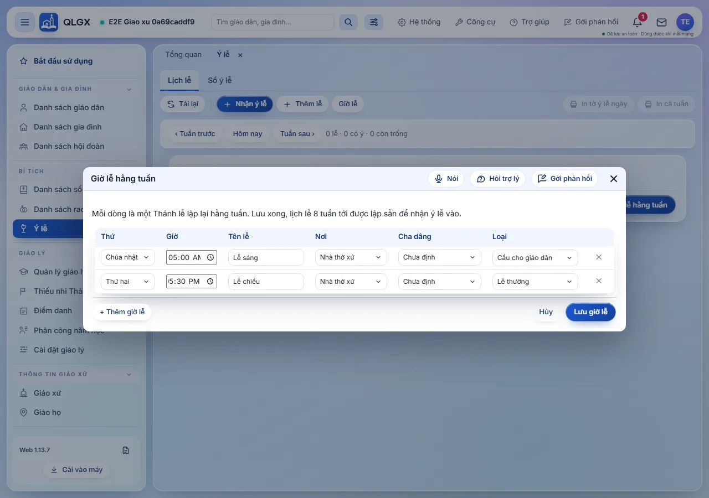Click + Thêm giờ lễ

[122, 312]
